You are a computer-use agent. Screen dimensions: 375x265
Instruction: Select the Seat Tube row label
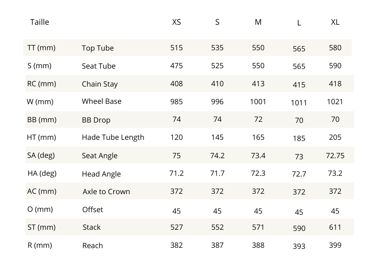coord(99,66)
